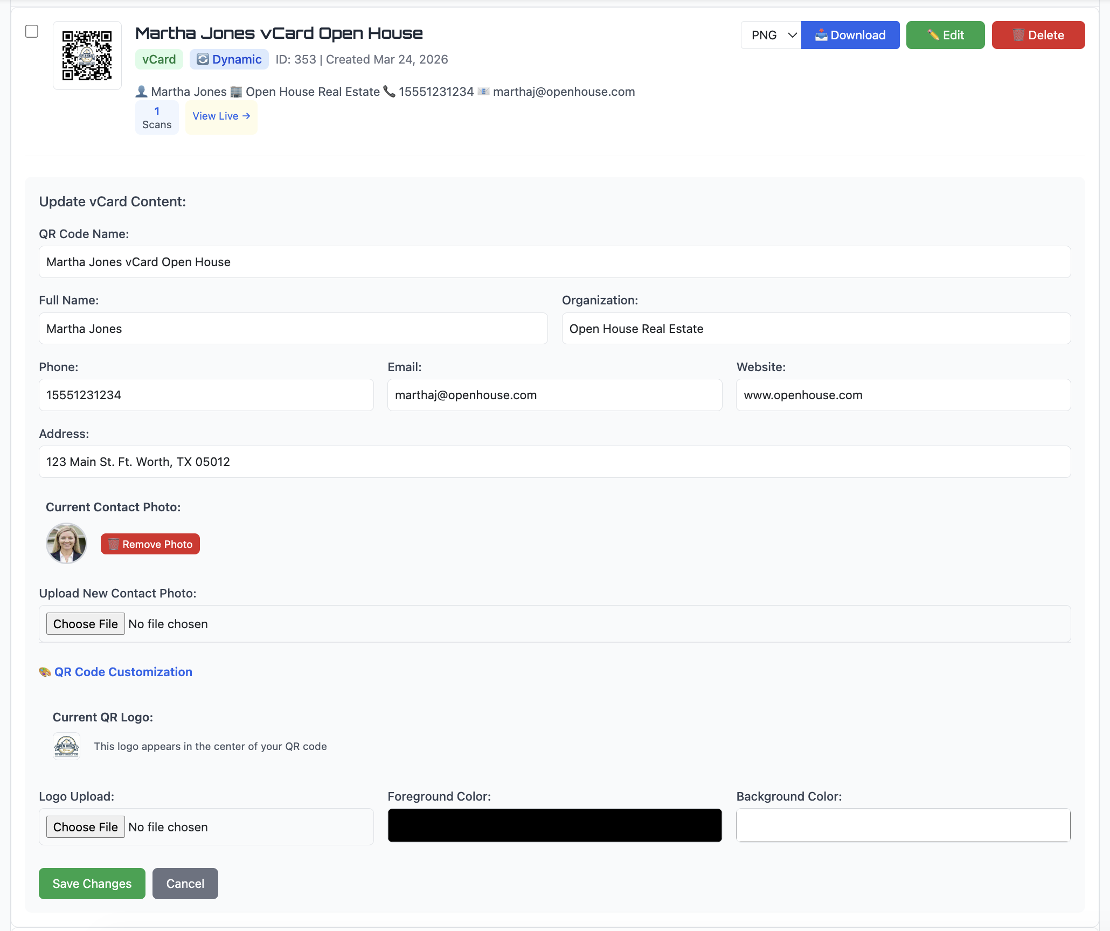Open the white Background Color picker
This screenshot has height=931, width=1110.
point(903,825)
